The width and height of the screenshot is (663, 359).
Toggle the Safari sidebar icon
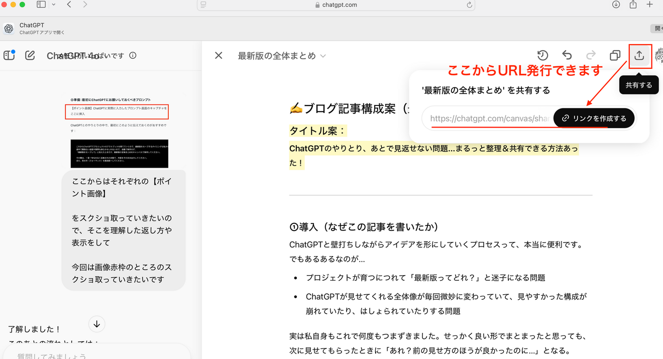41,5
